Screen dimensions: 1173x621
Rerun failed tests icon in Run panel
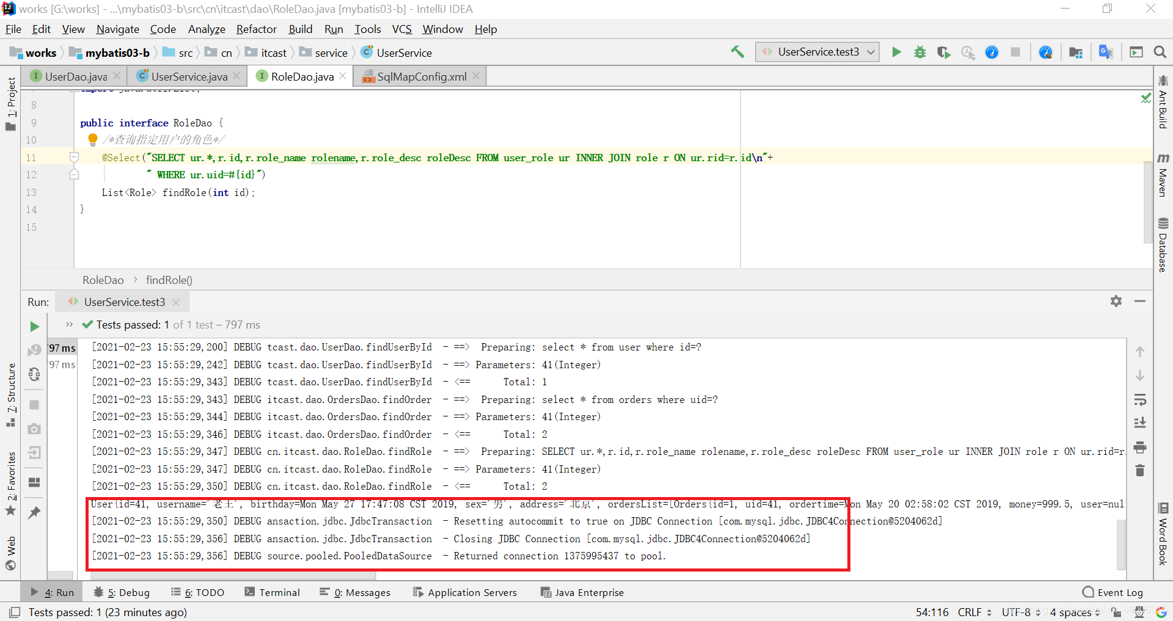tap(34, 350)
